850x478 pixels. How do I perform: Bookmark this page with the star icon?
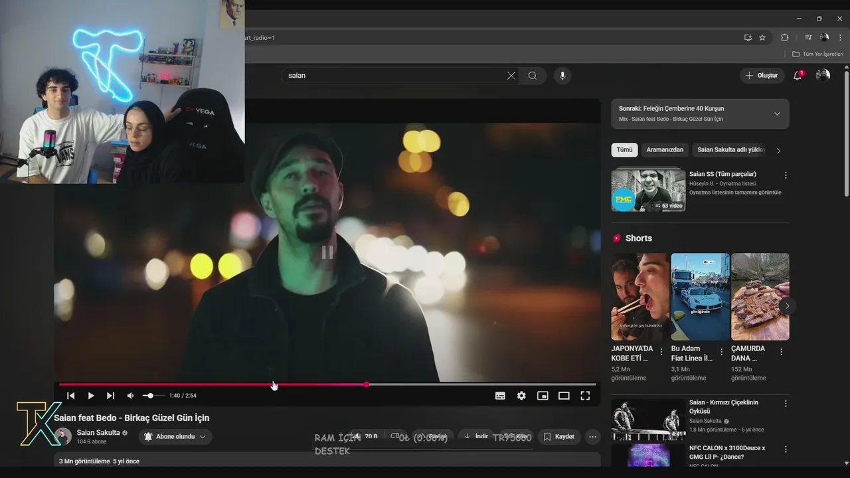point(762,38)
